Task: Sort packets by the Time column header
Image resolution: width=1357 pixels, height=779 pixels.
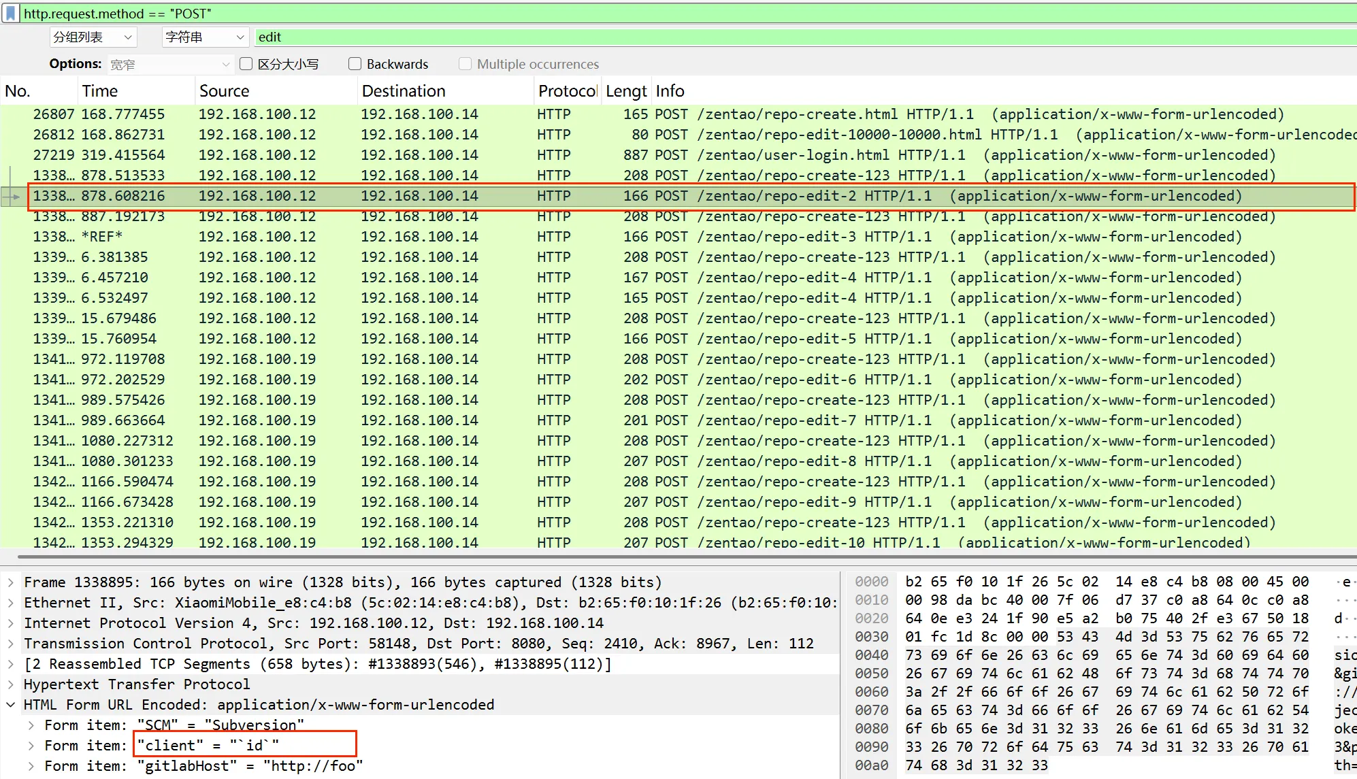Action: pos(100,91)
